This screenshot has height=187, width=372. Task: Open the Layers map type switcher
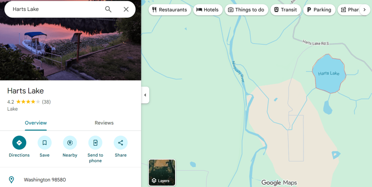(x=162, y=172)
